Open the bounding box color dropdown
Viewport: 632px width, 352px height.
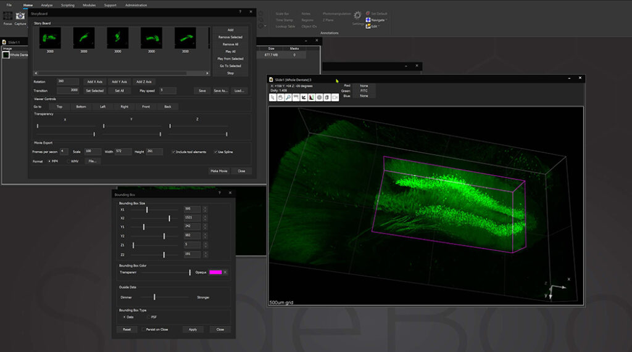(225, 272)
